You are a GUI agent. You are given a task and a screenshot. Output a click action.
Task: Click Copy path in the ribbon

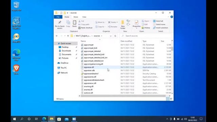tap(84, 24)
